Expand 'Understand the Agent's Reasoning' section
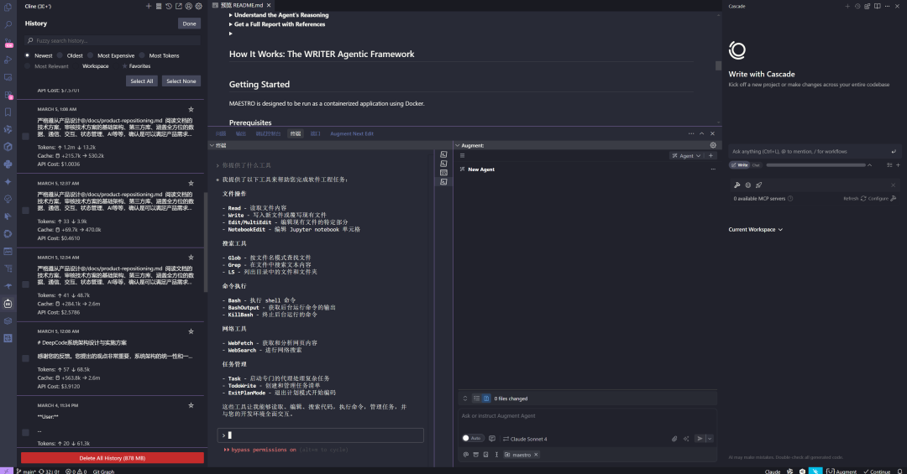Viewport: 907px width, 474px height. 279,15
